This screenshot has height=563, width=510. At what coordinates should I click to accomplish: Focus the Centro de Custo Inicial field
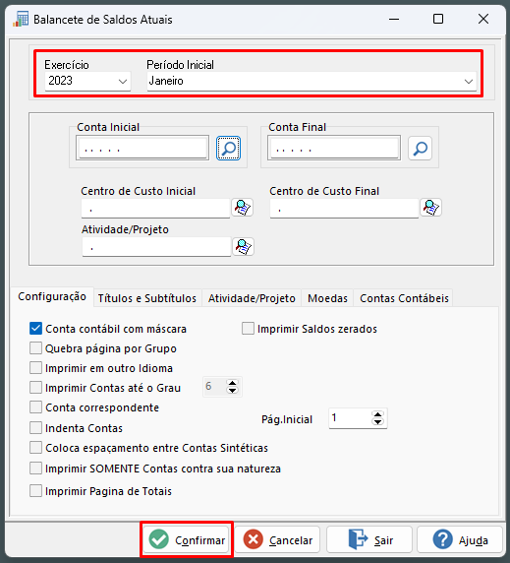155,209
